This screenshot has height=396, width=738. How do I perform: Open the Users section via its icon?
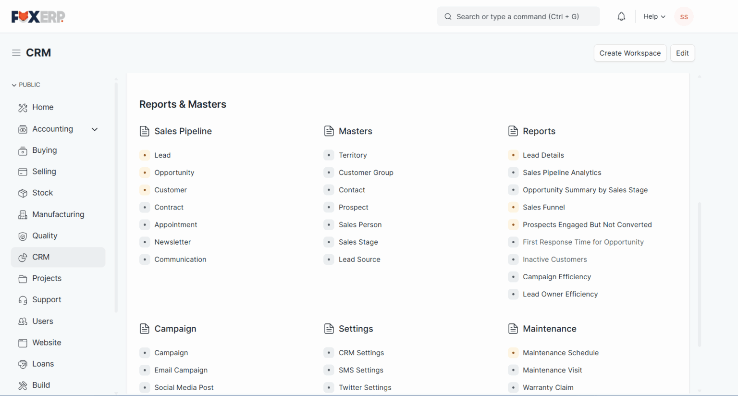pyautogui.click(x=23, y=321)
